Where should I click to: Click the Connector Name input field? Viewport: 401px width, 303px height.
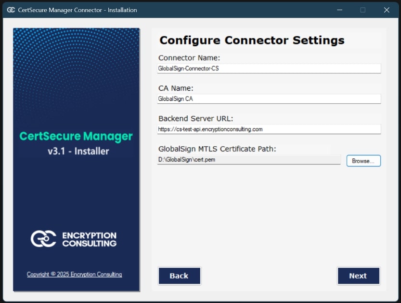(269, 69)
